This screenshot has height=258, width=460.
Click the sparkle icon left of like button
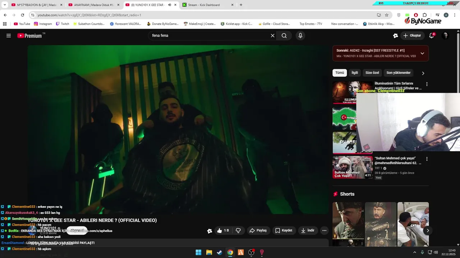[x=210, y=231]
